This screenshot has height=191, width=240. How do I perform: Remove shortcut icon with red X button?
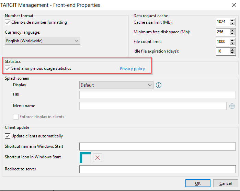coord(98,158)
